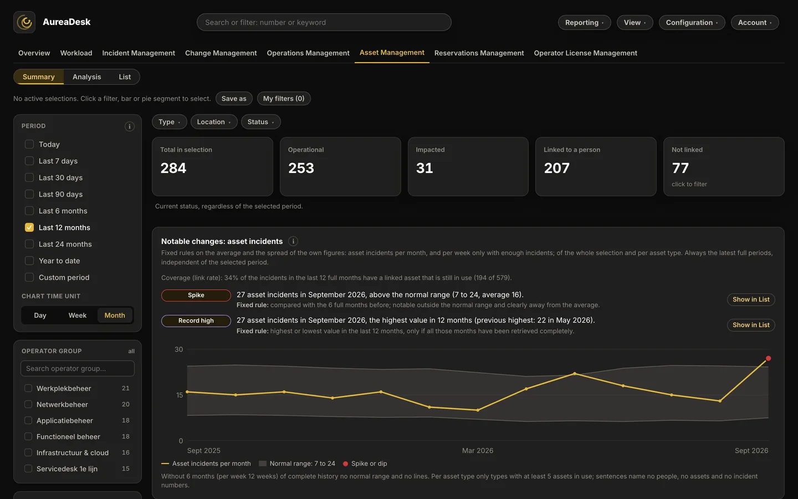Open the Period info icon
The image size is (798, 499).
click(130, 126)
